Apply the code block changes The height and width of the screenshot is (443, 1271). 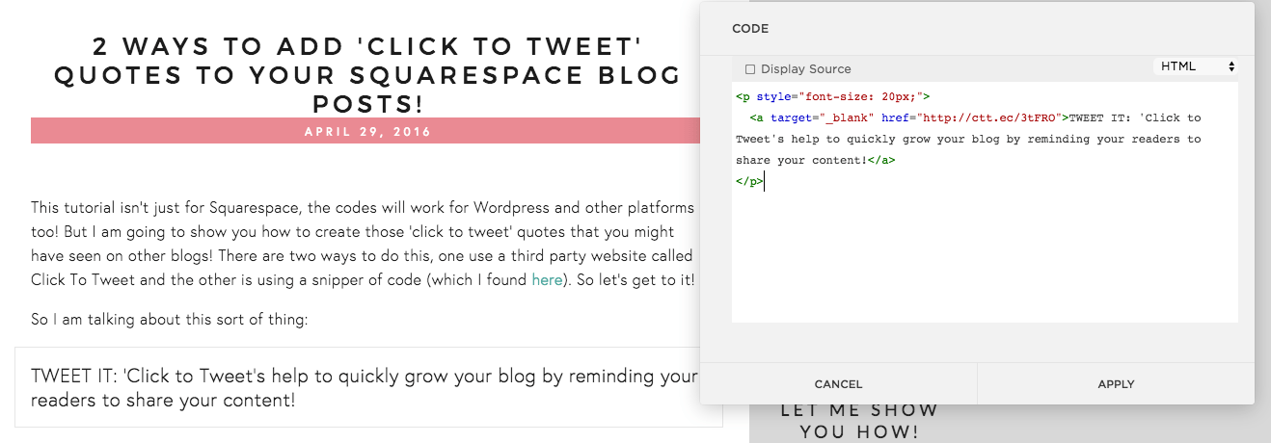click(1116, 383)
